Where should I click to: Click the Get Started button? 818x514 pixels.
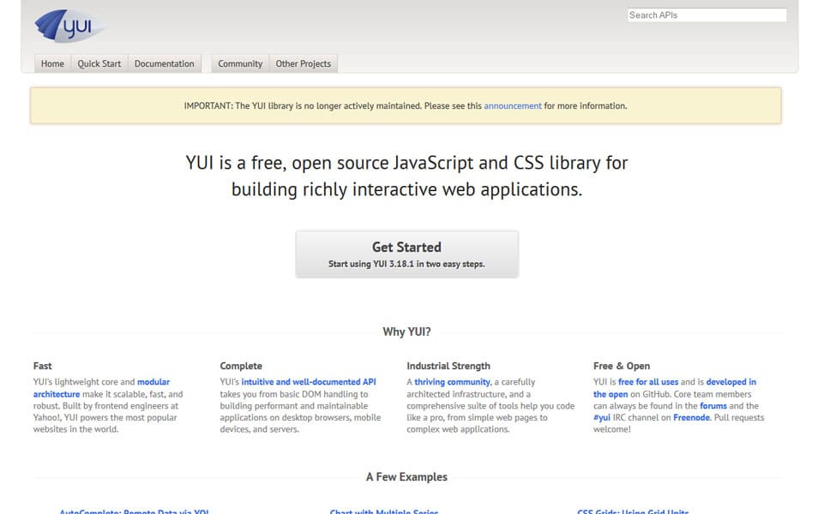click(x=407, y=254)
